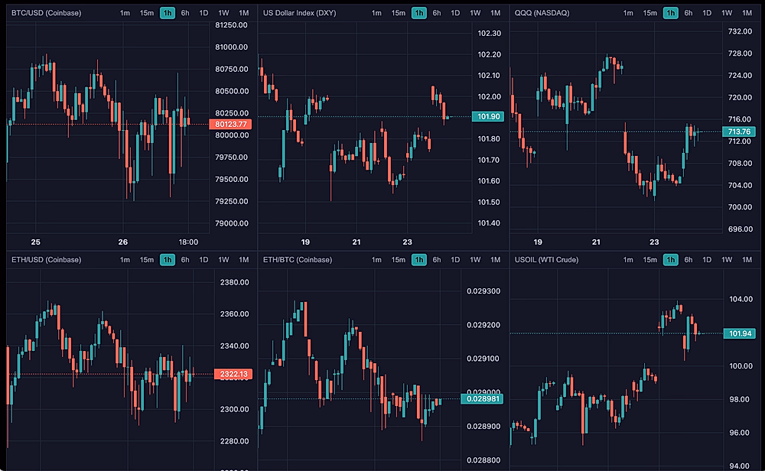Select 15m timeframe on ETH/BTC chart

tap(398, 260)
